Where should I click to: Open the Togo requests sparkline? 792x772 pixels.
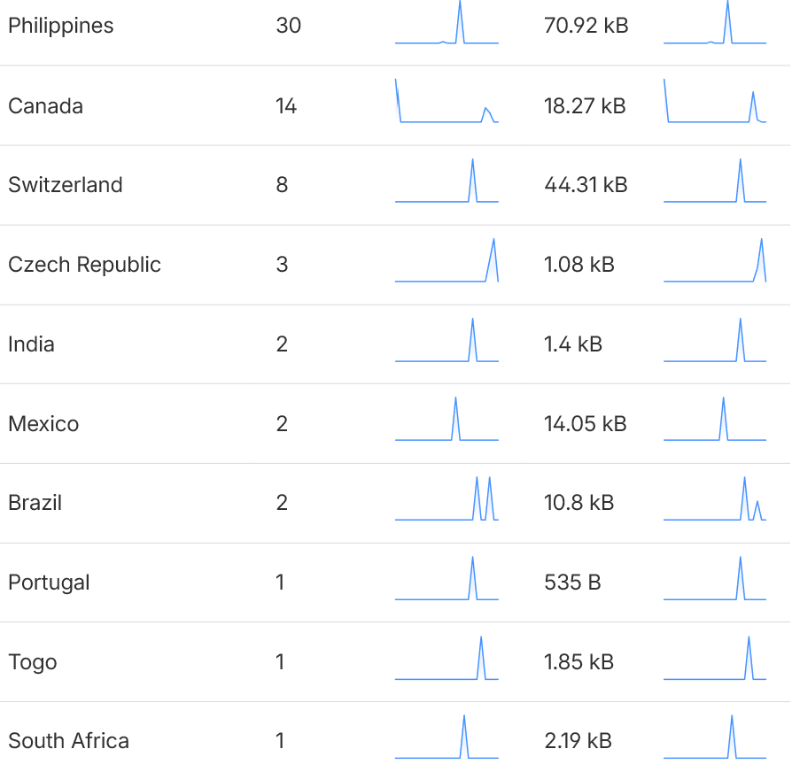(446, 658)
